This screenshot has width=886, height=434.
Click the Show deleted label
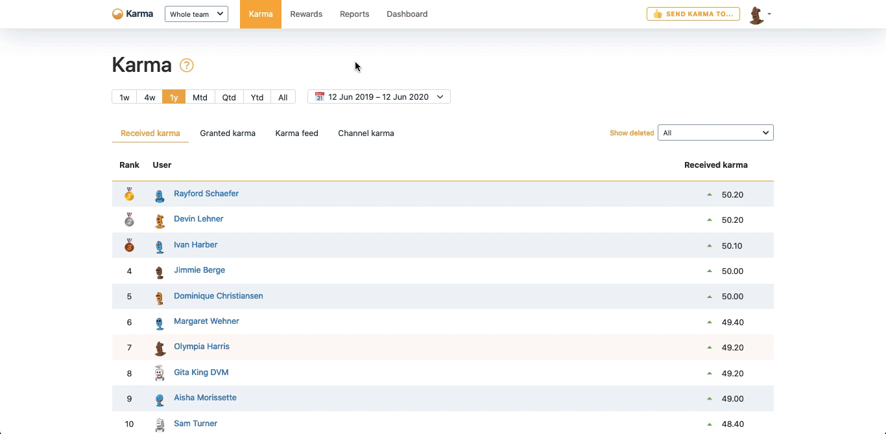[x=632, y=133]
